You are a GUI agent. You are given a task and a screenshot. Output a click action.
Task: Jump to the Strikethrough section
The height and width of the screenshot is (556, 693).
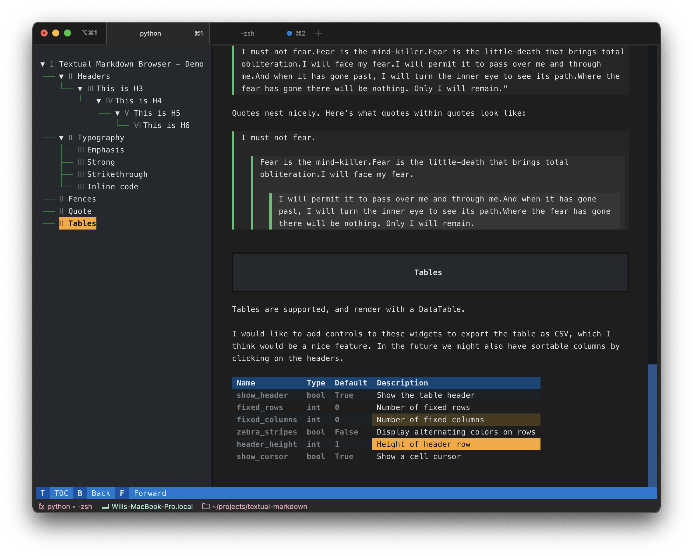113,174
